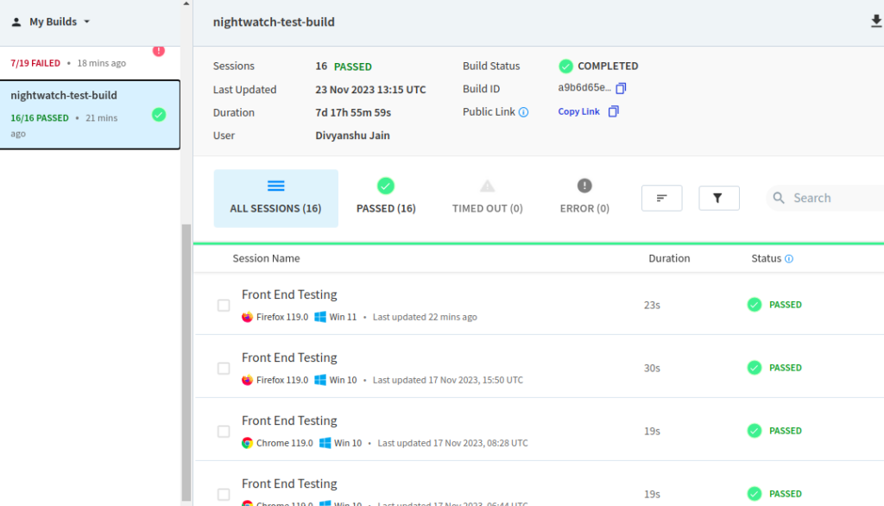Viewport: 884px width, 506px height.
Task: Click green check icon on nightwatch-test-build item
Action: point(158,114)
